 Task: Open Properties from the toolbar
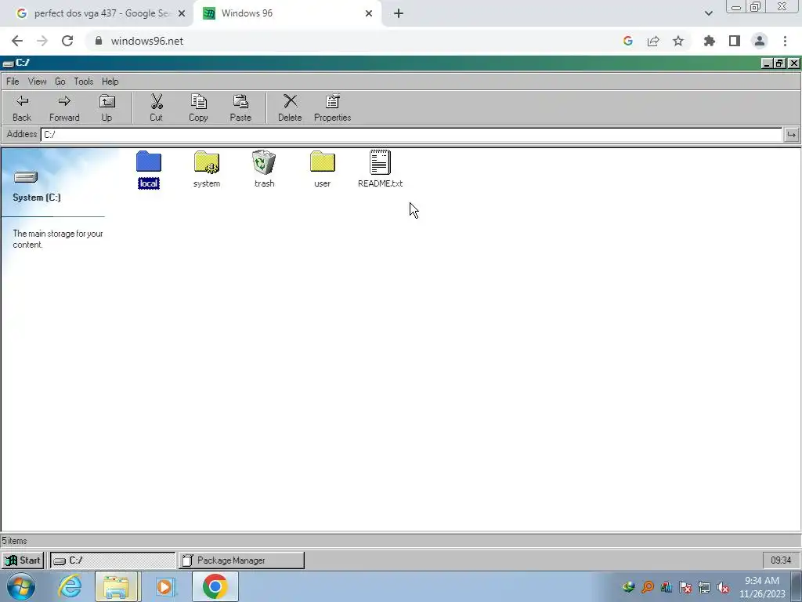point(332,108)
